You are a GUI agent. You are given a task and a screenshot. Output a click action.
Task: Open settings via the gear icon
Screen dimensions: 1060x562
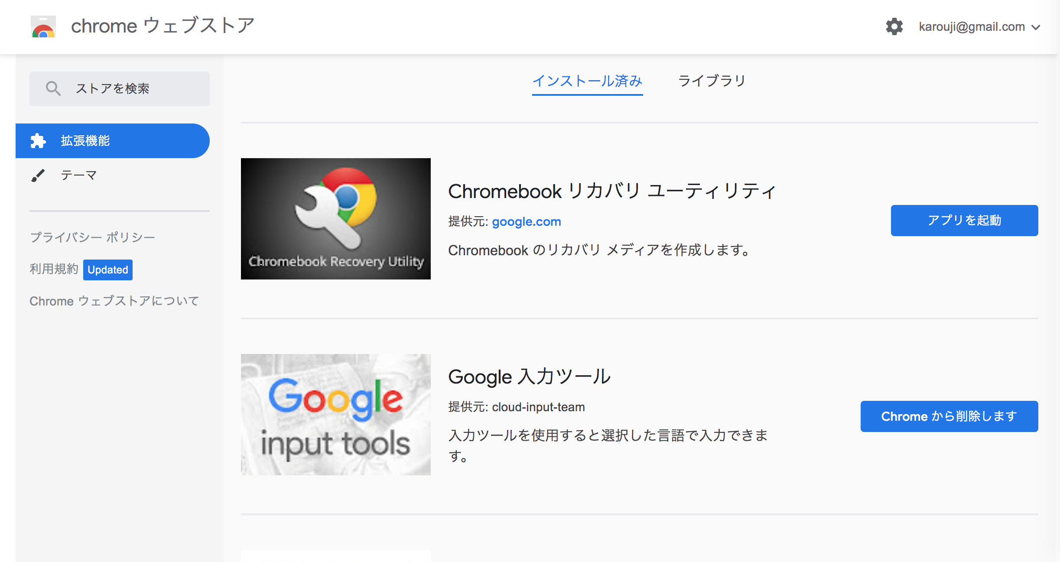click(x=894, y=26)
